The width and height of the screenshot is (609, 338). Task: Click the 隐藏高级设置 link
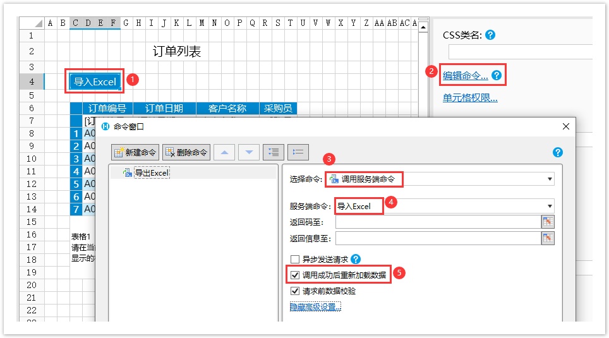coord(315,307)
